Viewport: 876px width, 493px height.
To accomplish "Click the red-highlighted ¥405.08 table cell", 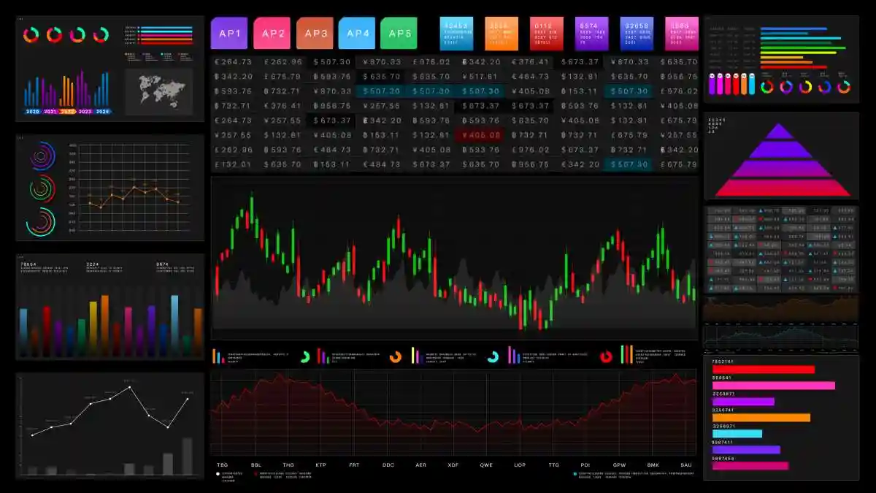I will point(478,135).
